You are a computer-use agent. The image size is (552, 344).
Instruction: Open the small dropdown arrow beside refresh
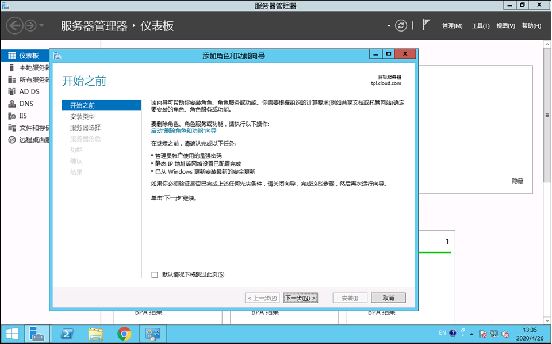[x=389, y=26]
